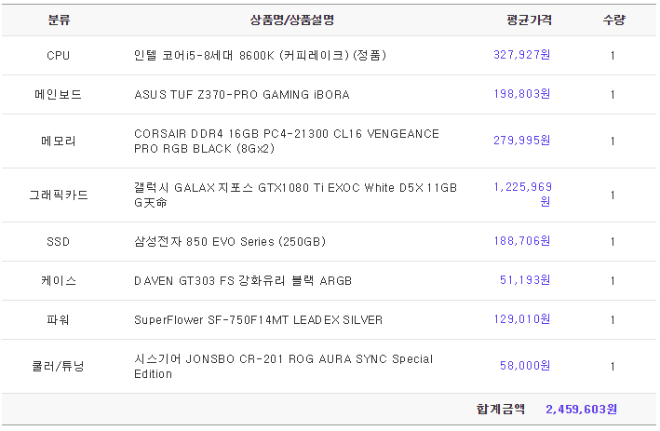Click the CPU price 327,927원
The image size is (660, 431).
coord(521,55)
